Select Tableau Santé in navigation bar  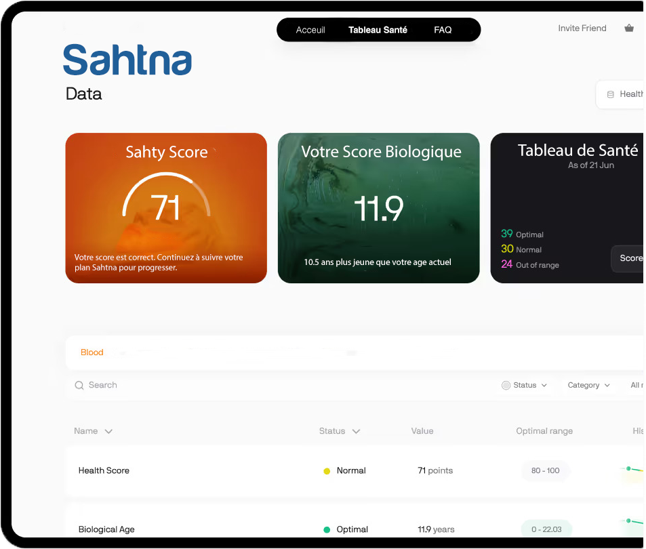pos(378,30)
